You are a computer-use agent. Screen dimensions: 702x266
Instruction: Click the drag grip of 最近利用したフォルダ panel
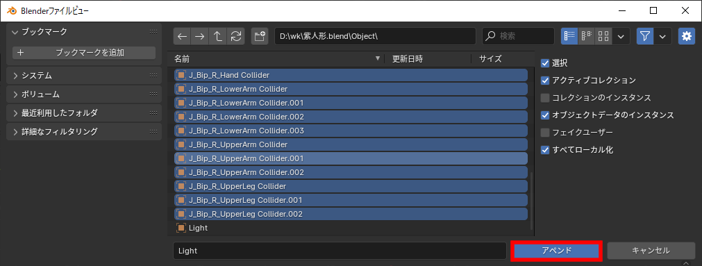(x=153, y=113)
